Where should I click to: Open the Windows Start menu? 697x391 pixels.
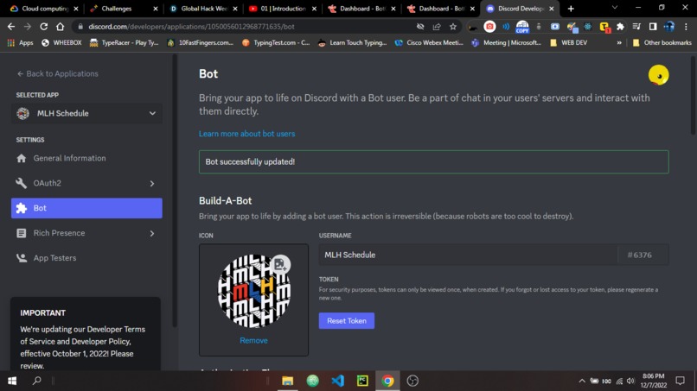[12, 381]
